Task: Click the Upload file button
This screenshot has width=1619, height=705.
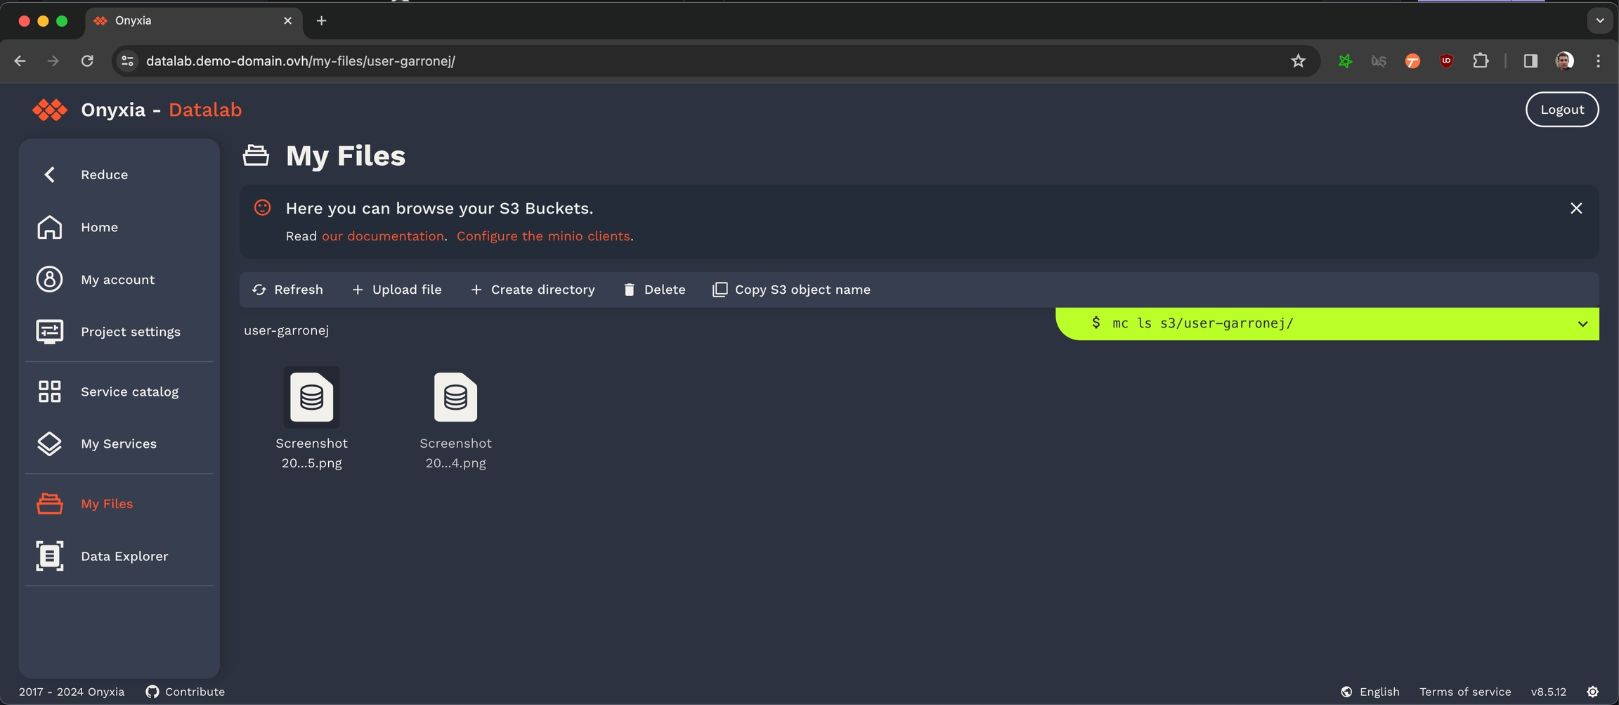Action: [x=397, y=290]
